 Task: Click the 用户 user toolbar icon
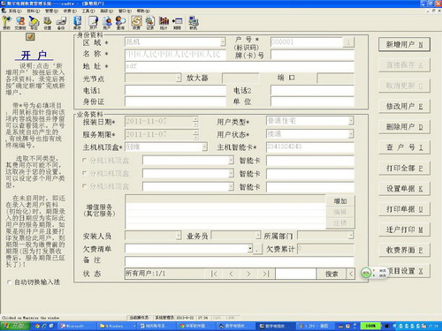[x=107, y=23]
